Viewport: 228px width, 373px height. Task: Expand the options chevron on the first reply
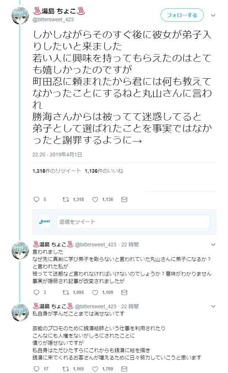[214, 245]
